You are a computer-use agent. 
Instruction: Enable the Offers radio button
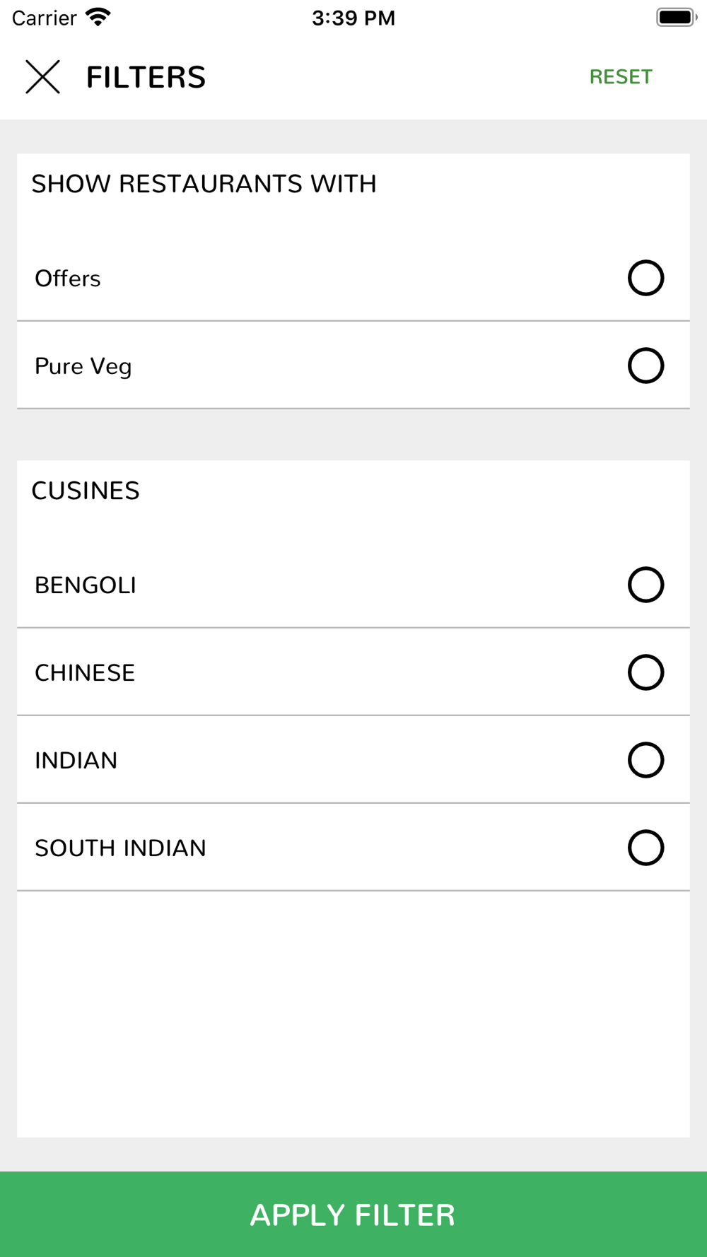point(645,278)
